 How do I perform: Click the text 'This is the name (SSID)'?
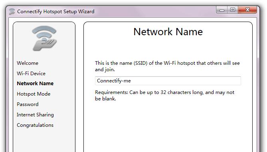(121, 63)
